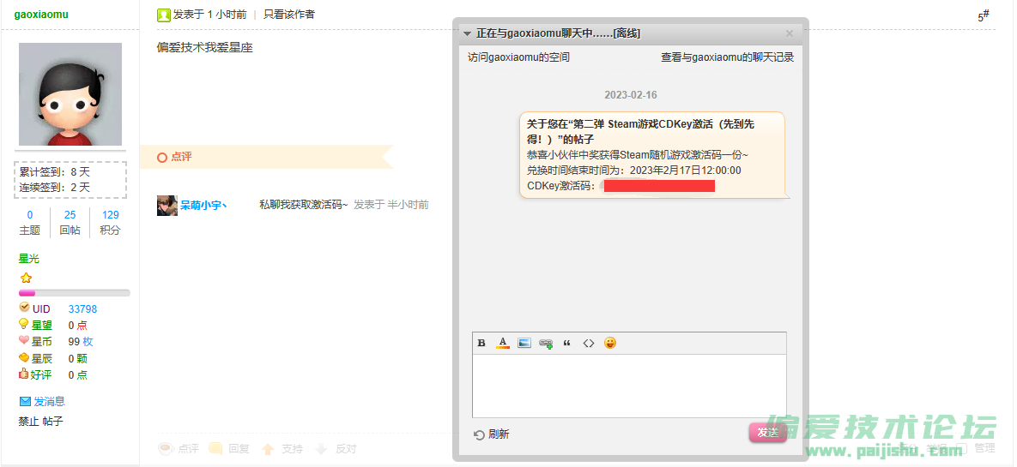Click the 只看该作者 filter link
Screen dimensions: 1017x467
[288, 15]
